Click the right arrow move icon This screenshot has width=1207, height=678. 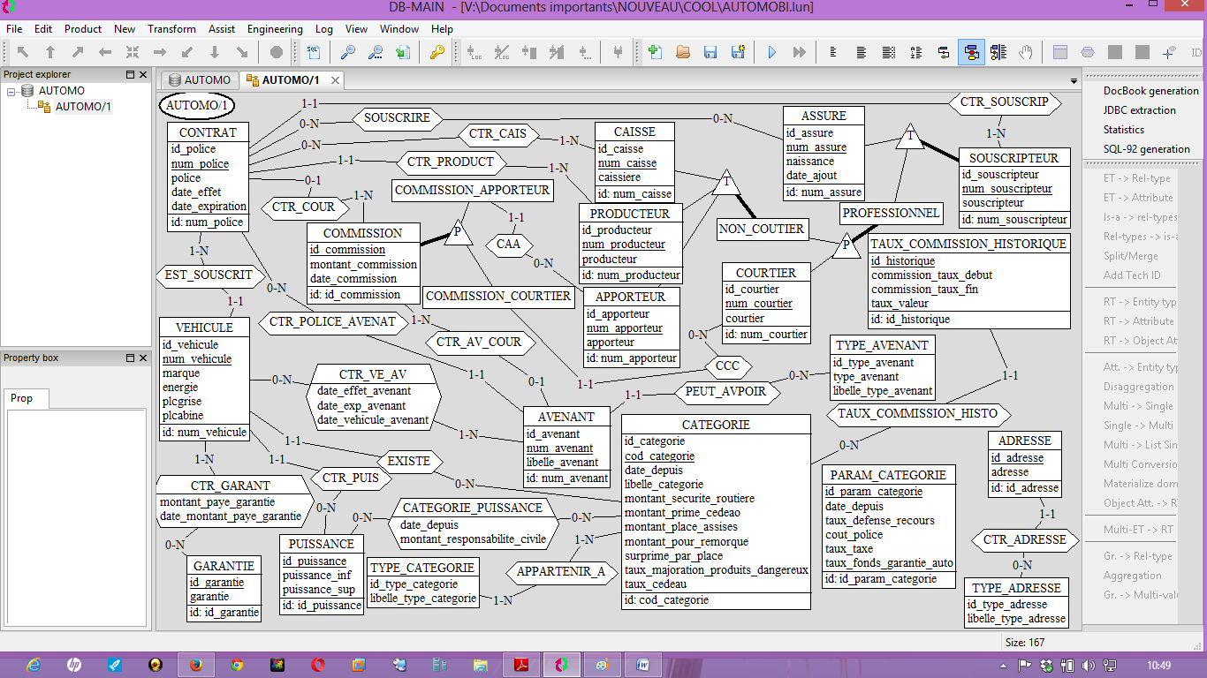160,52
